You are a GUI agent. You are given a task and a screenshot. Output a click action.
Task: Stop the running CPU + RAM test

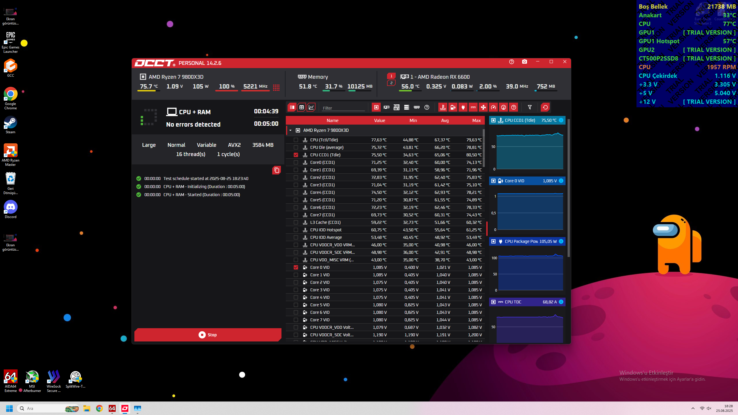pos(208,335)
